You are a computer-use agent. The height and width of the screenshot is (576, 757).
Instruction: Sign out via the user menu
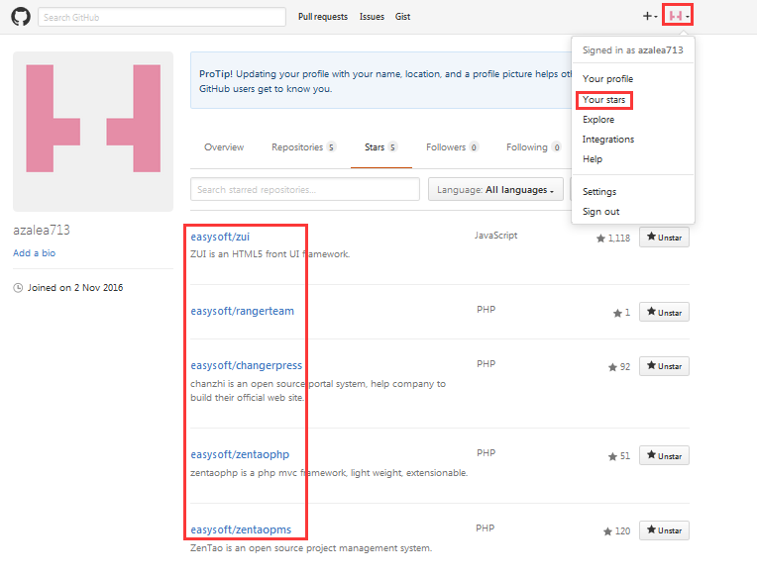tap(600, 211)
